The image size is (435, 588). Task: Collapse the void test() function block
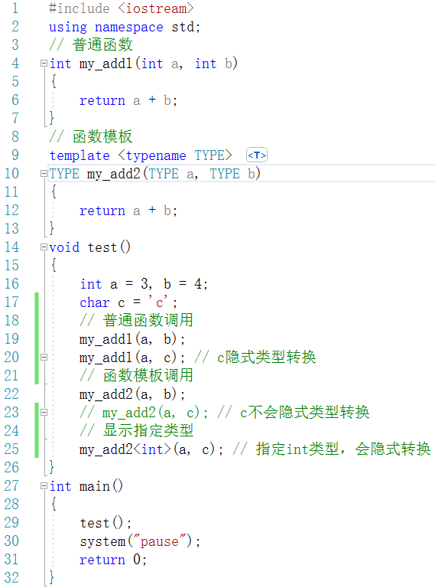[44, 247]
